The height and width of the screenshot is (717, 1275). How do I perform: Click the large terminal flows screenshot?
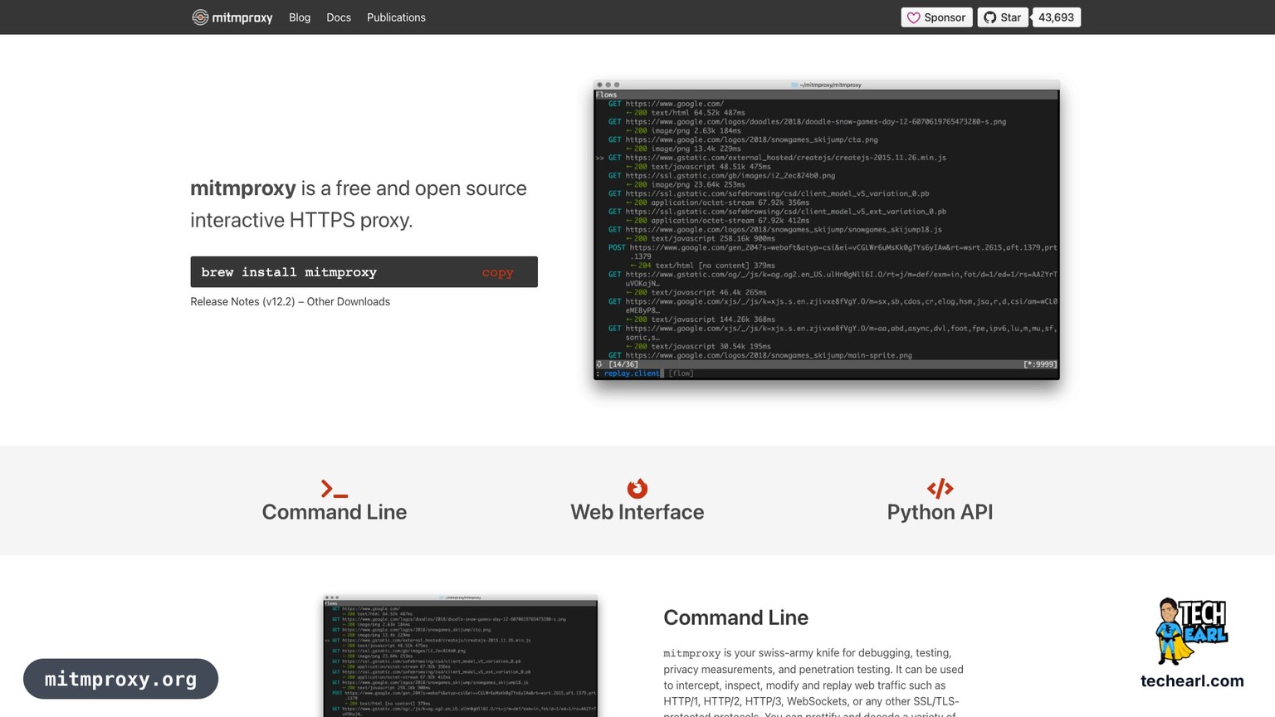pyautogui.click(x=827, y=230)
